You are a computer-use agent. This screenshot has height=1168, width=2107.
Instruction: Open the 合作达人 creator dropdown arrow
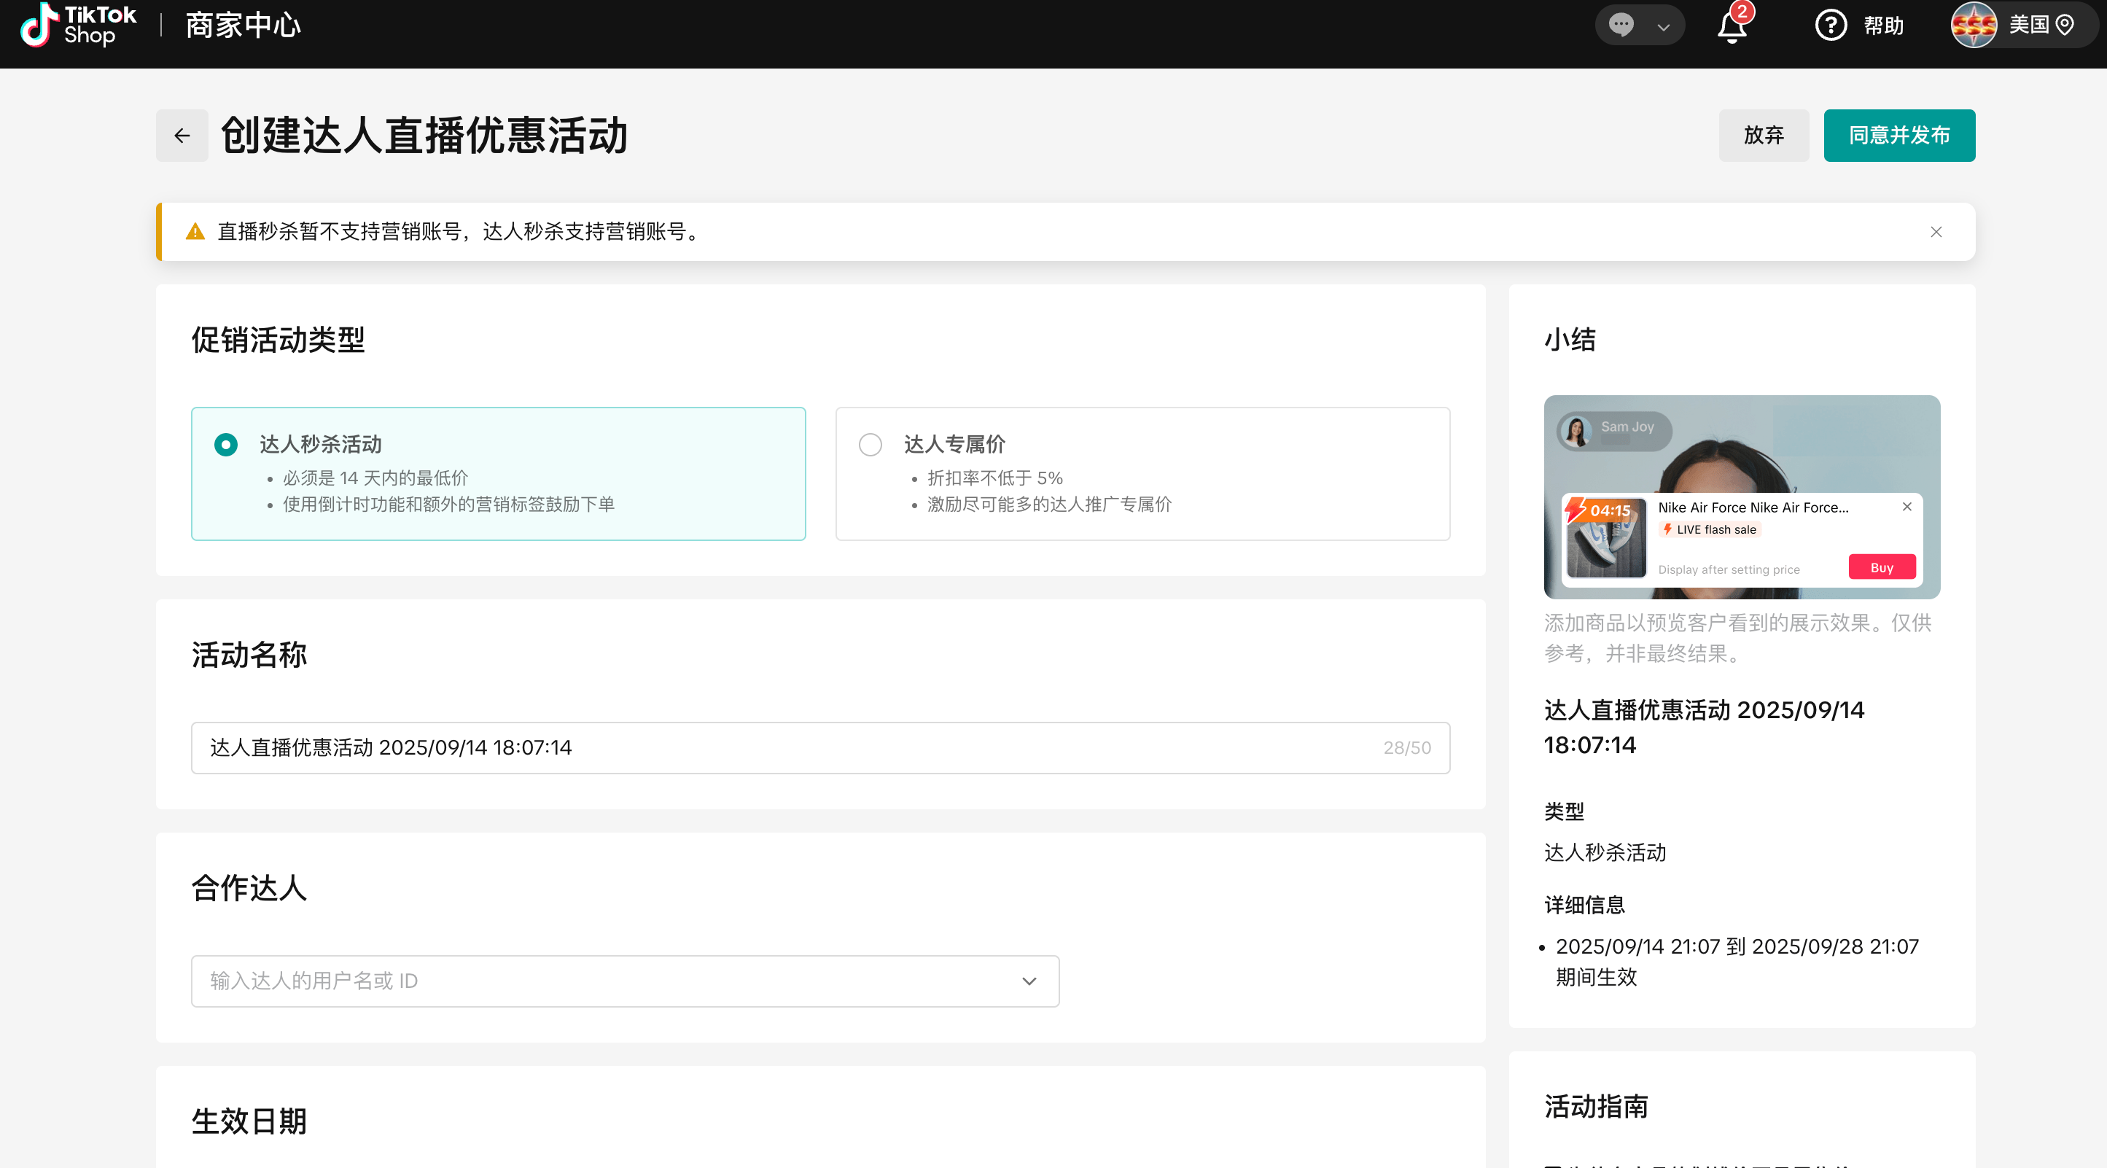(1028, 981)
